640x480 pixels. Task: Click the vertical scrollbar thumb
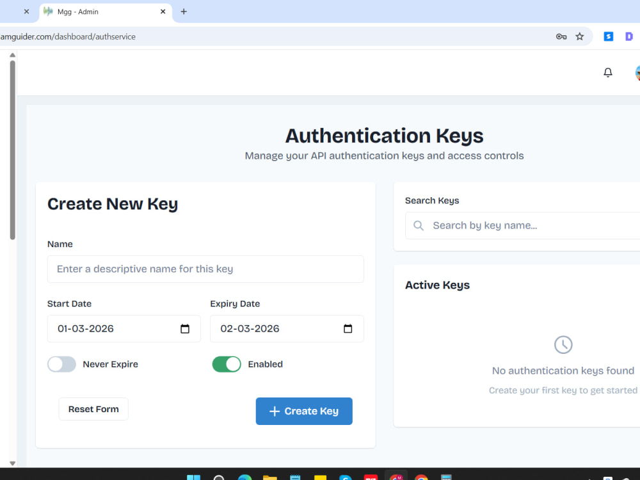pyautogui.click(x=13, y=150)
